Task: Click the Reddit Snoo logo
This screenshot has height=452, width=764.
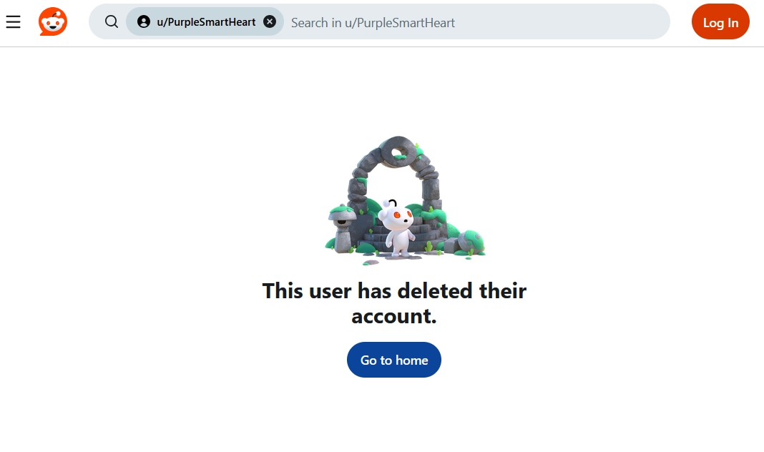Action: click(x=53, y=21)
